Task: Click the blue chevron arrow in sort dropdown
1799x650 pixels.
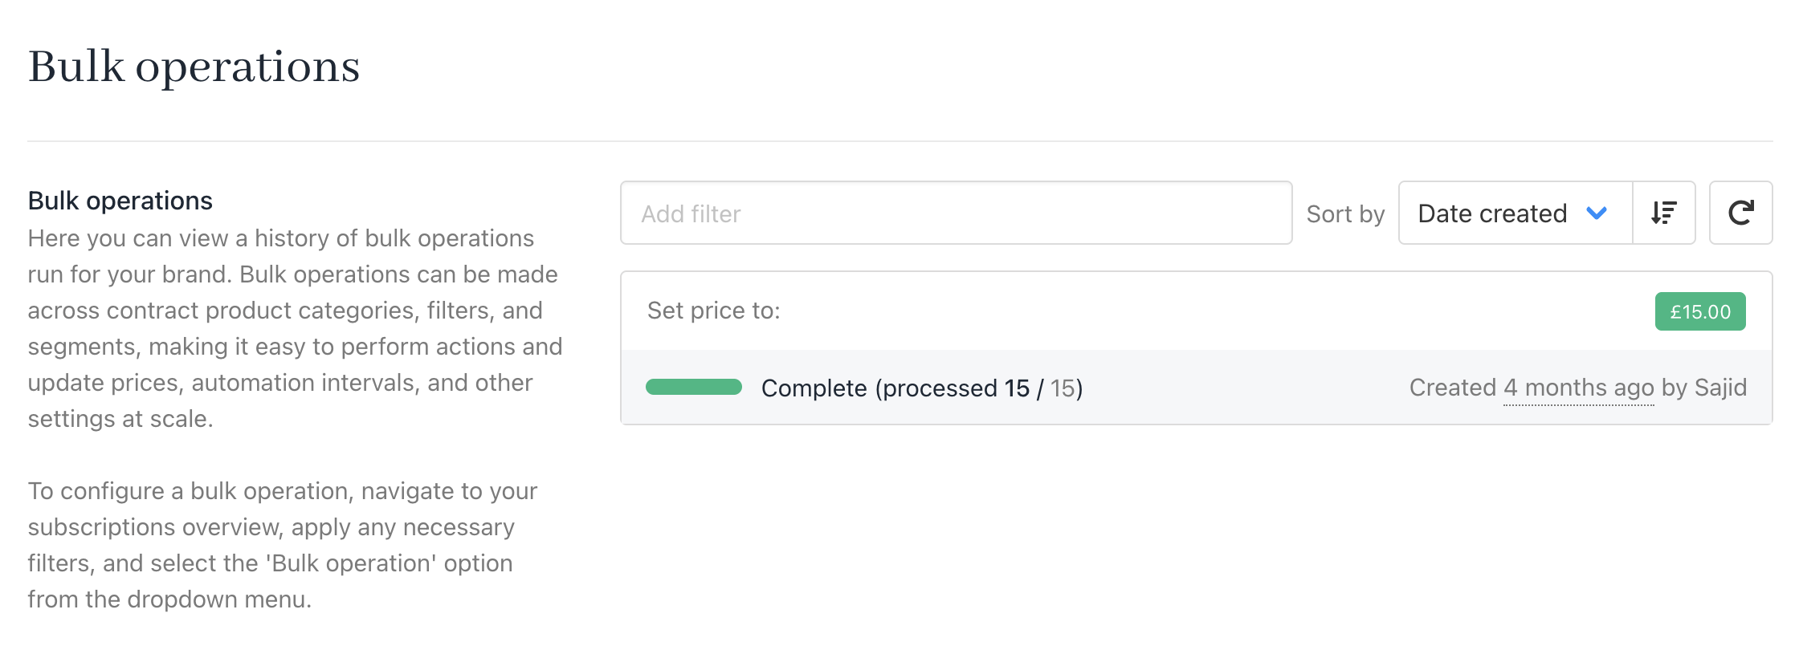Action: [x=1597, y=213]
